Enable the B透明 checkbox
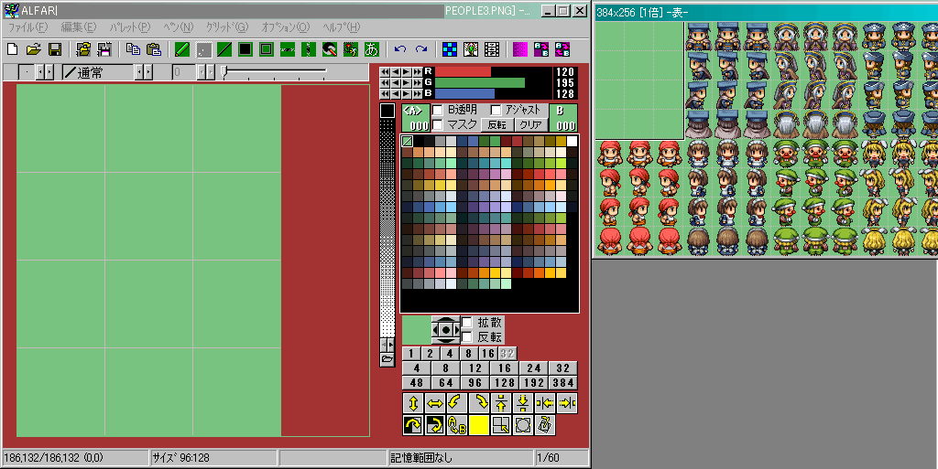 pyautogui.click(x=437, y=111)
